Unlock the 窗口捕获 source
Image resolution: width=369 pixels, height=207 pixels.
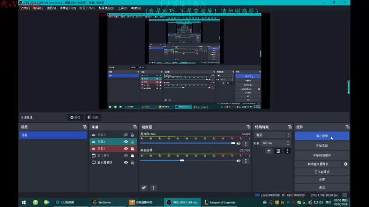pos(132,155)
